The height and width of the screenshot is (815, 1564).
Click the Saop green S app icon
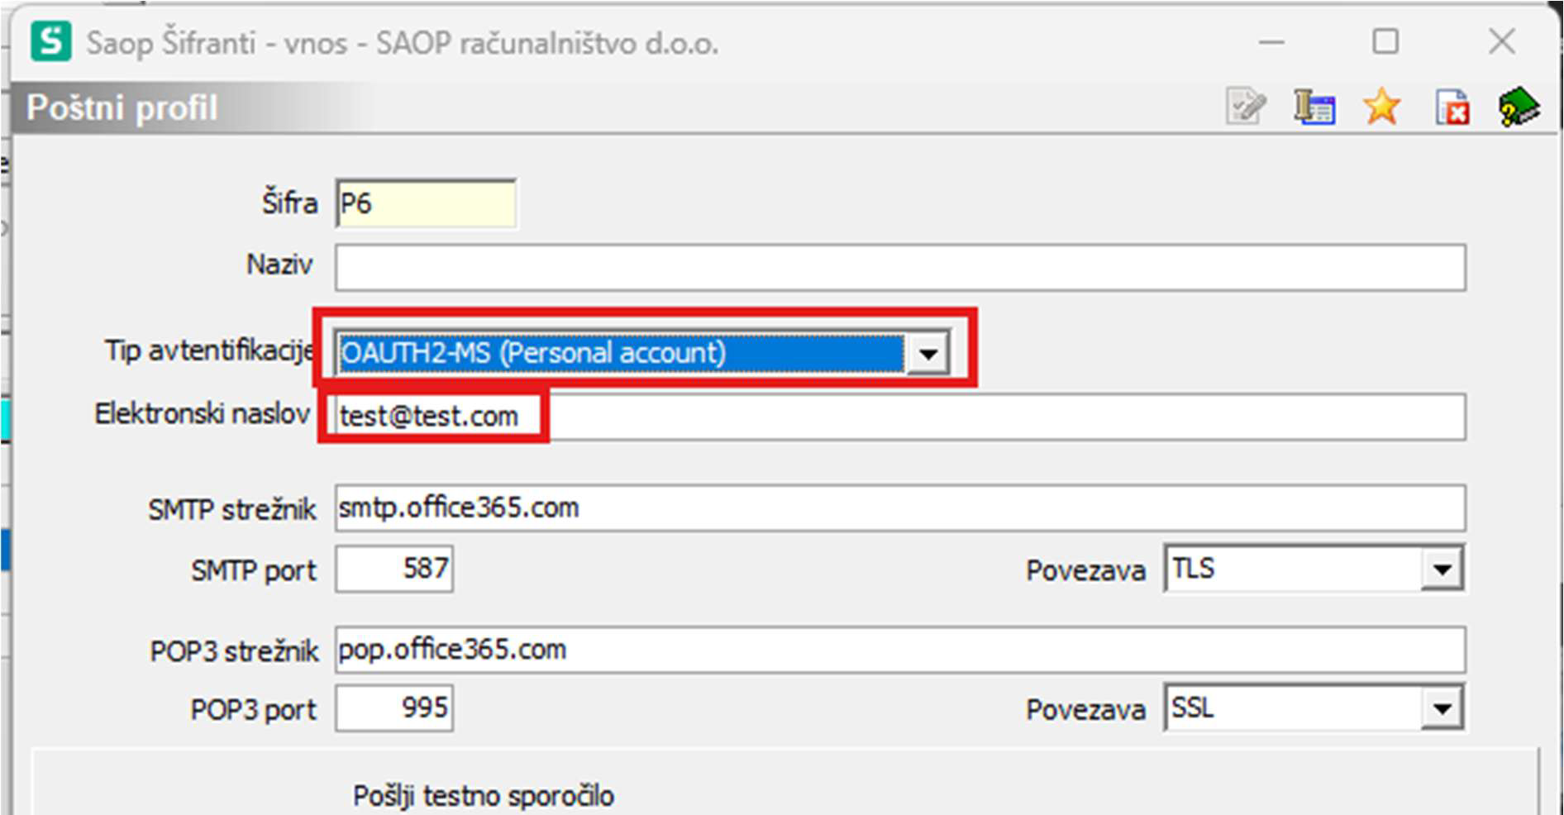[51, 41]
